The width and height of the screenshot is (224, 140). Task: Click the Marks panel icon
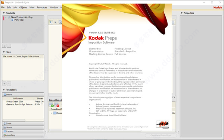(x=5, y=127)
